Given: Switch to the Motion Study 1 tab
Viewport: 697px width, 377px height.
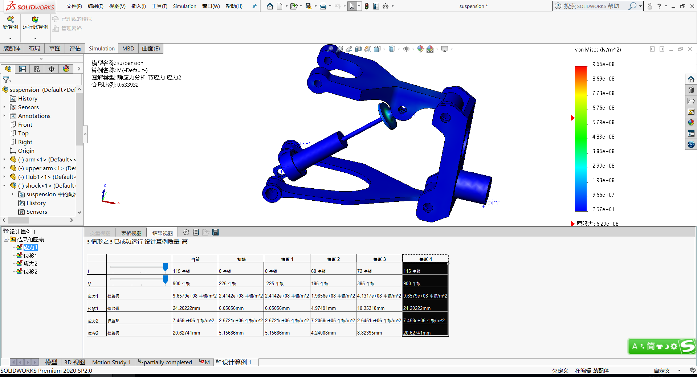Looking at the screenshot, I should 111,362.
